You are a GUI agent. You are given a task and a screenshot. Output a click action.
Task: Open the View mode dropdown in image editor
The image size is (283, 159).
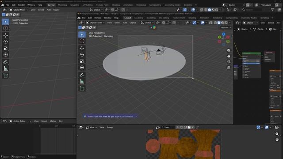[91, 127]
